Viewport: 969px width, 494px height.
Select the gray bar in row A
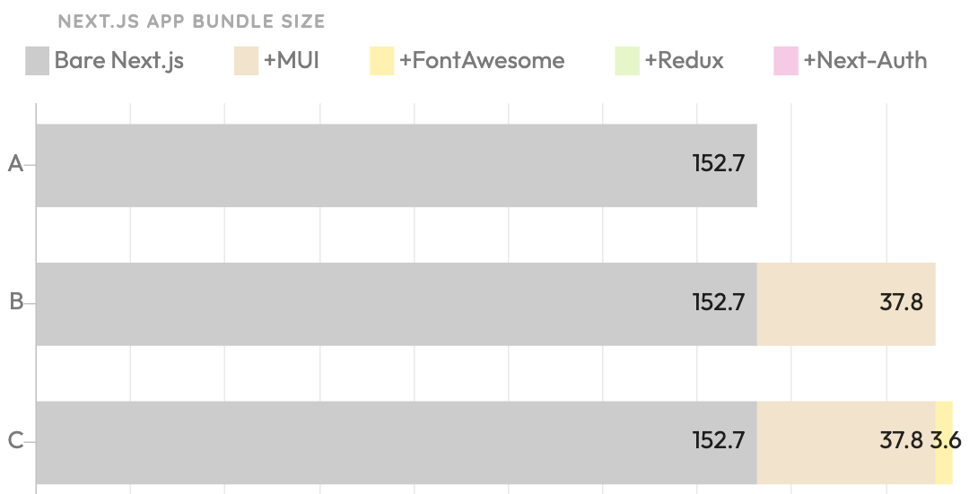(x=397, y=166)
